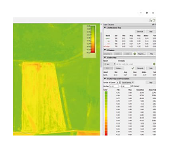The image size is (169, 147).
Task: Toggle the Clamped checkbox
Action: coord(132,86)
